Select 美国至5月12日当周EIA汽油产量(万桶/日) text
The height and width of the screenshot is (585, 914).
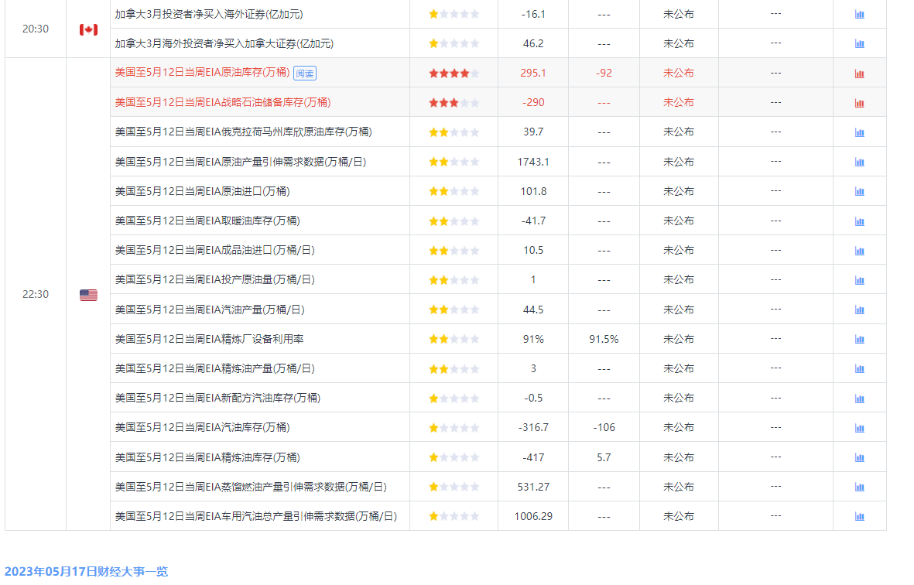210,310
